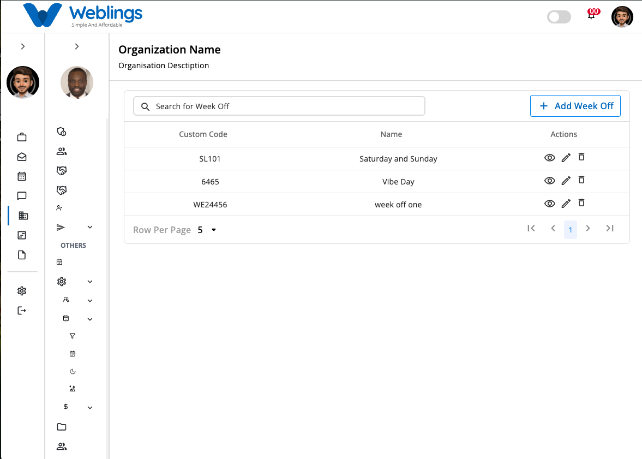This screenshot has width=642, height=459.
Task: View the Vibe Day row with eye icon
Action: [549, 181]
